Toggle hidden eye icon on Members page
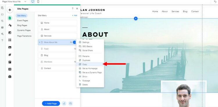 click(75, 62)
